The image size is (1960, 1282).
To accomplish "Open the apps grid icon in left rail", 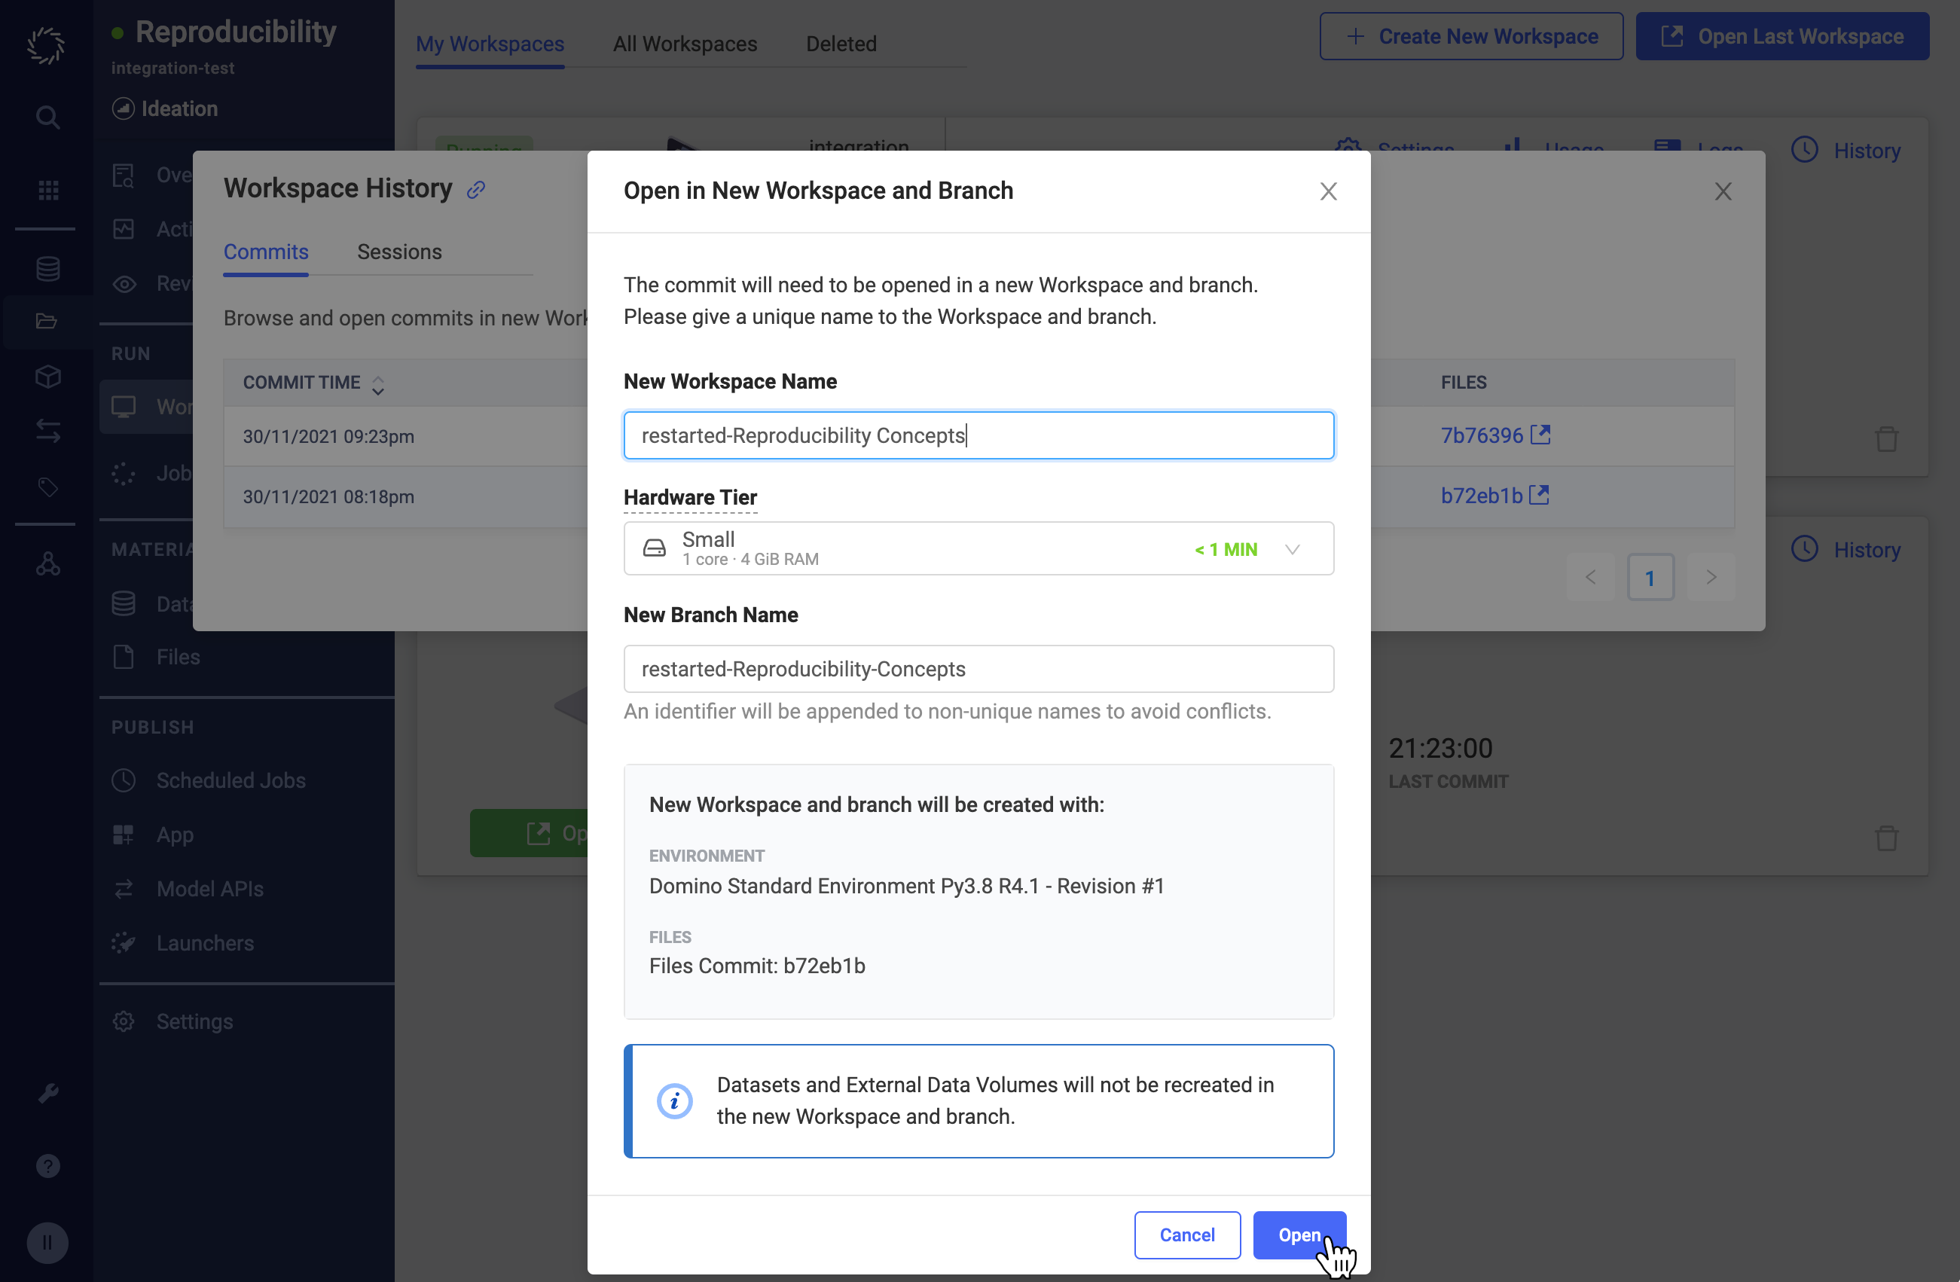I will click(x=47, y=191).
